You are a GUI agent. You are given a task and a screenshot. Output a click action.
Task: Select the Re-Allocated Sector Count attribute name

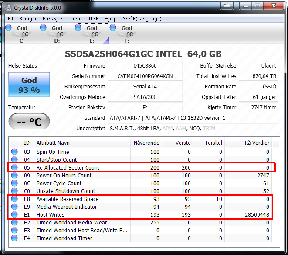[x=68, y=167]
